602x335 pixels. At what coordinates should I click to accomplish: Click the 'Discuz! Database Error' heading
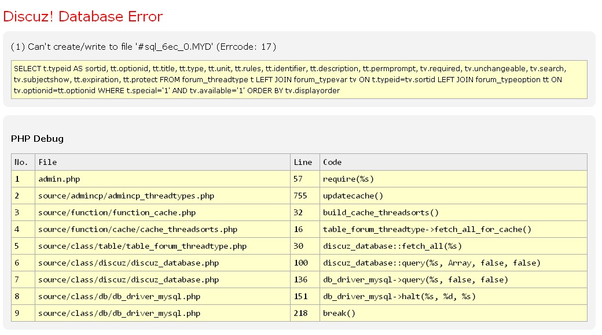pyautogui.click(x=83, y=17)
